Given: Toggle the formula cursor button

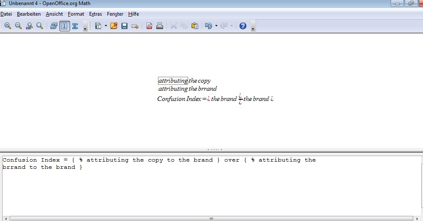Looking at the screenshot, I should click(x=65, y=26).
